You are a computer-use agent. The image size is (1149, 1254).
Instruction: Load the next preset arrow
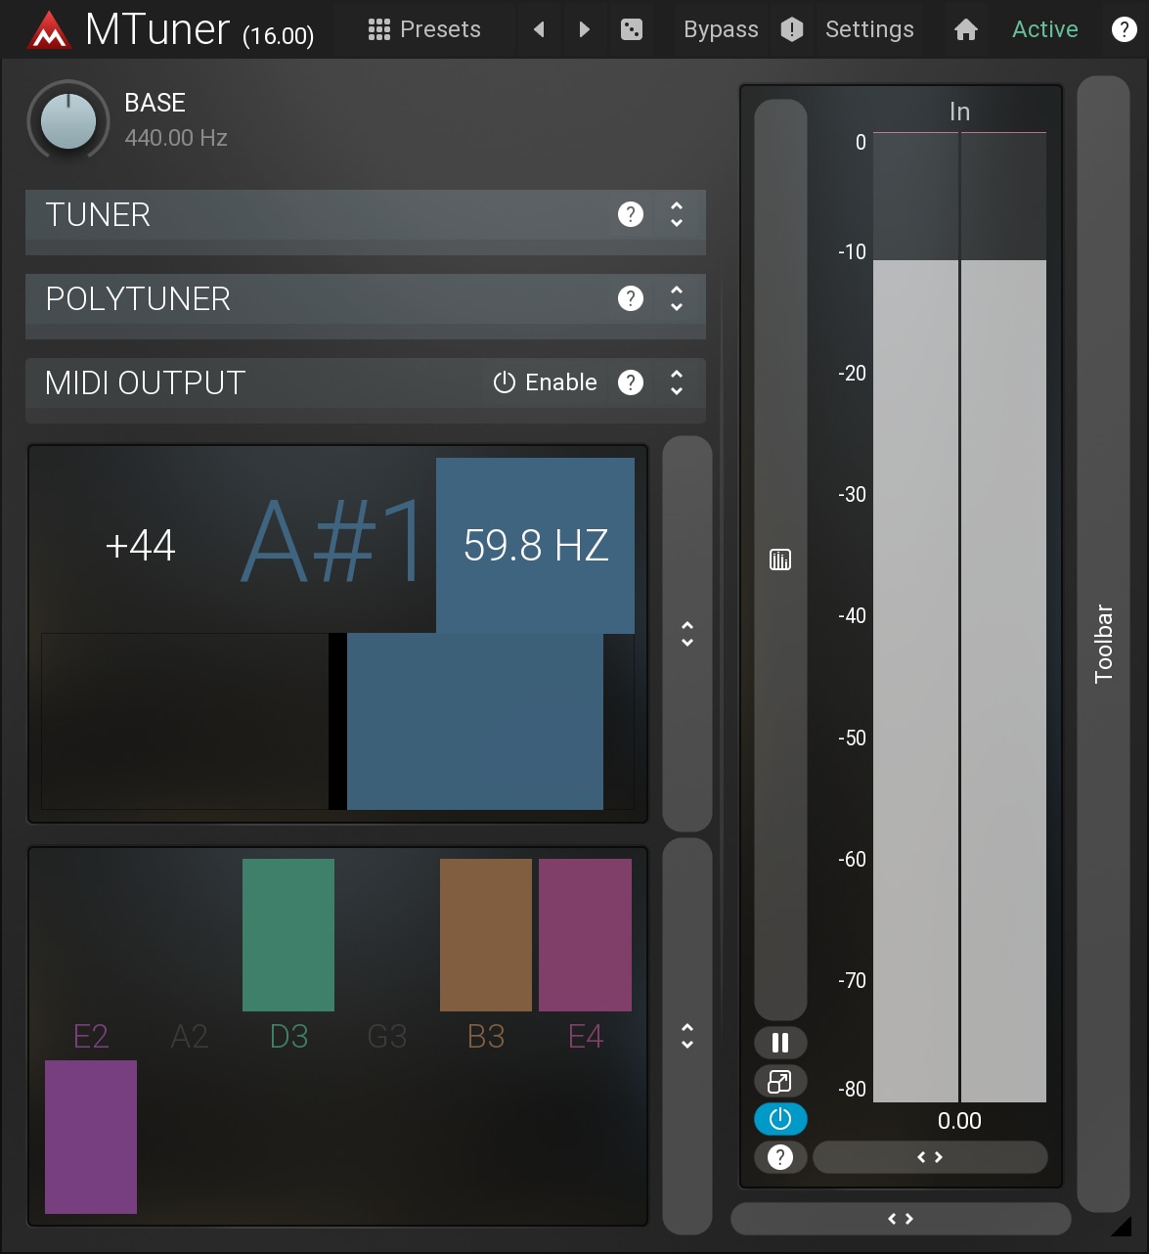click(x=585, y=29)
